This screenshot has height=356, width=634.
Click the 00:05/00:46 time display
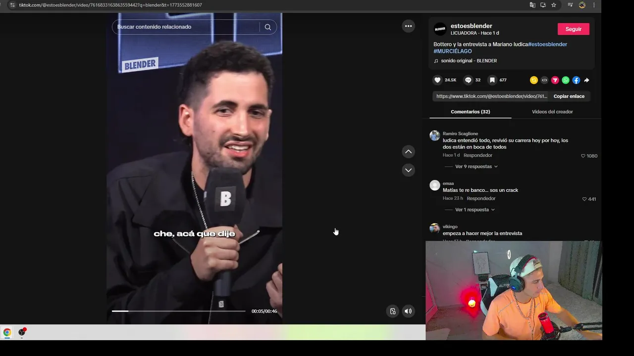264,311
